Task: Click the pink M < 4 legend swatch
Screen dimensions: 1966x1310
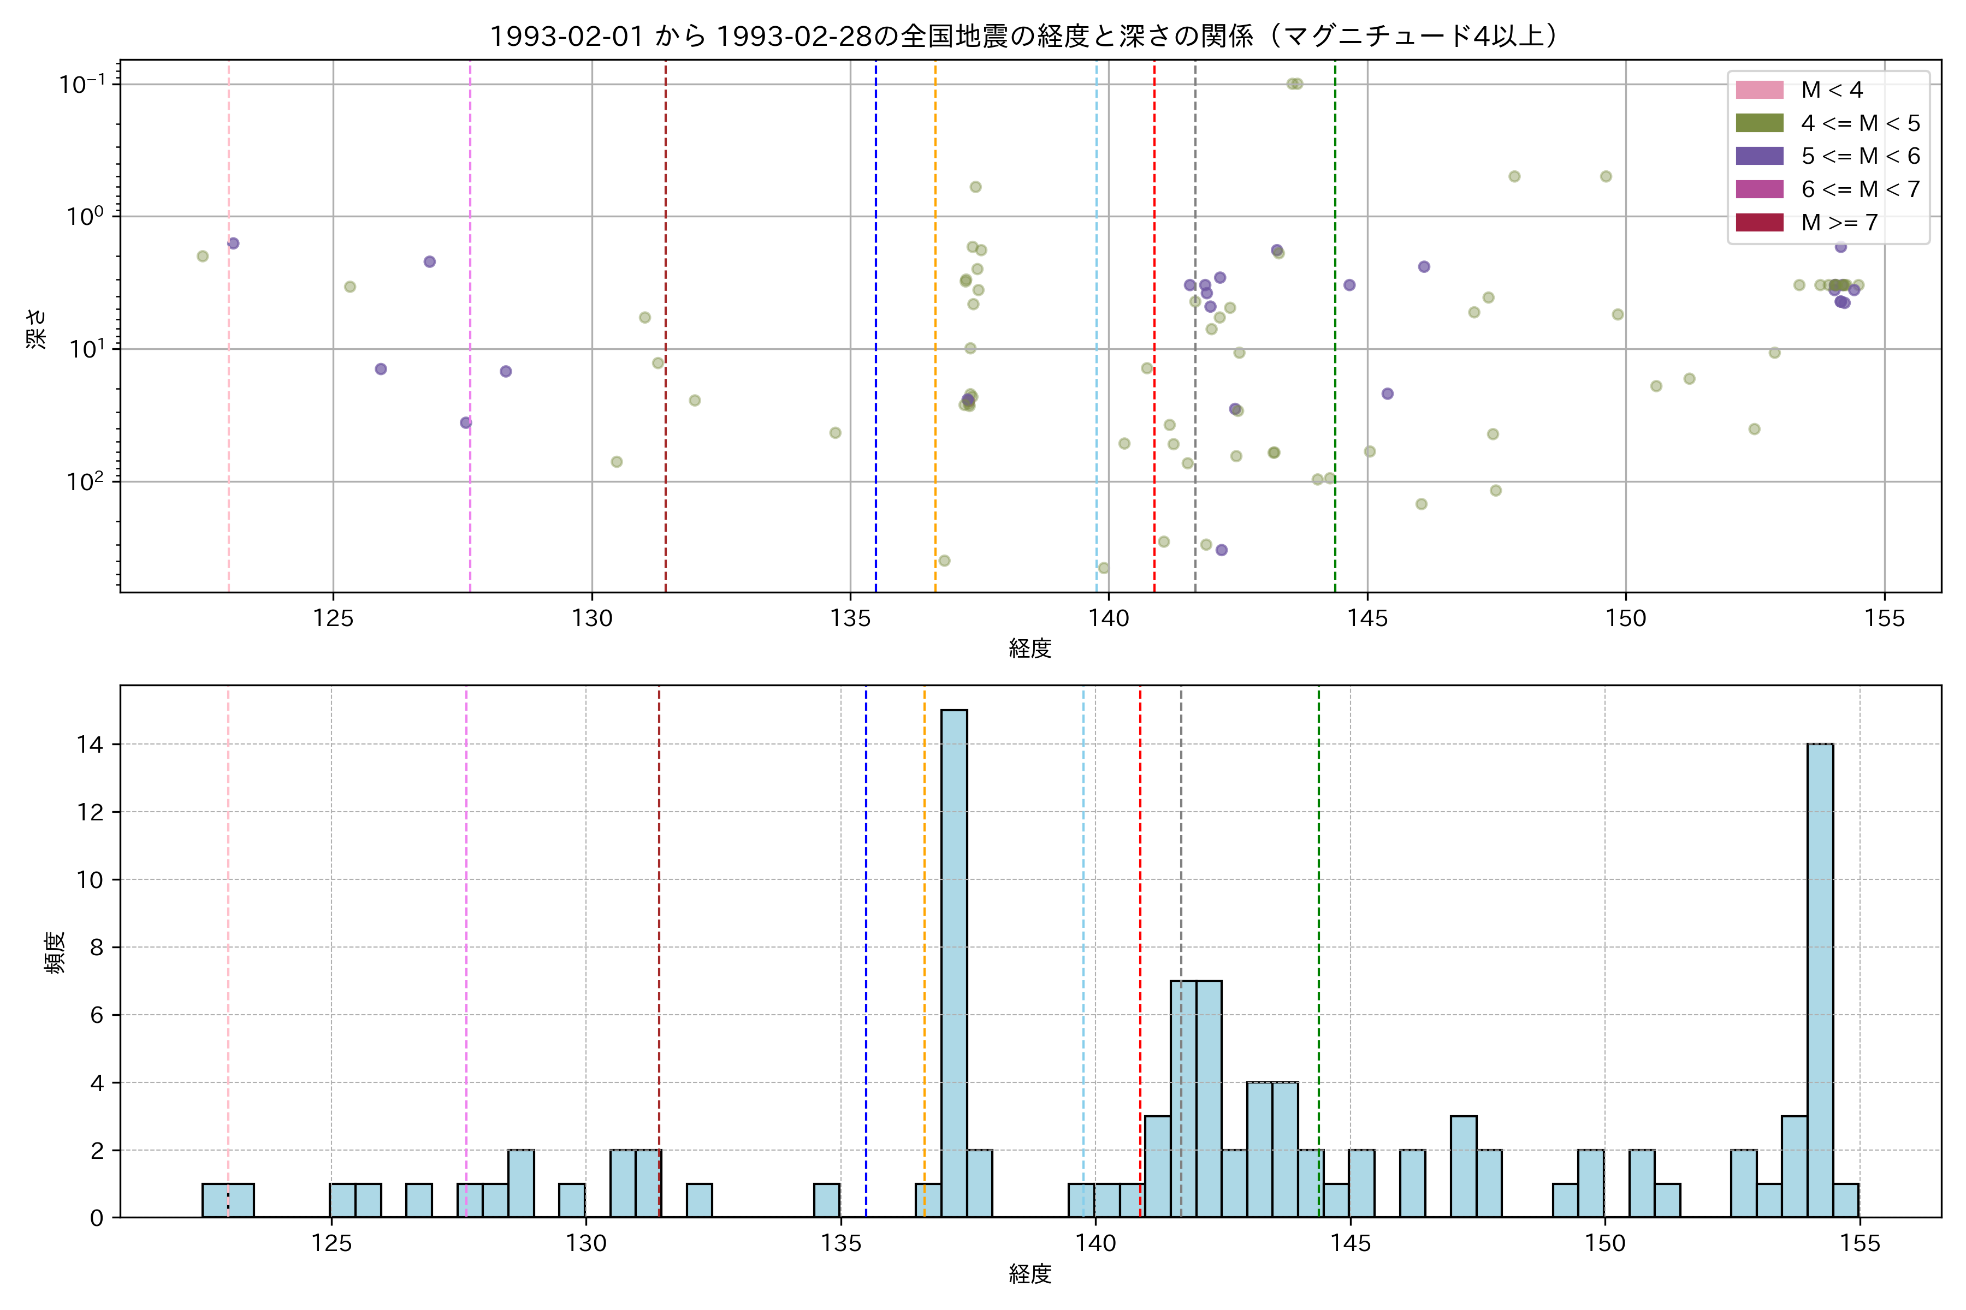Action: pyautogui.click(x=1758, y=90)
